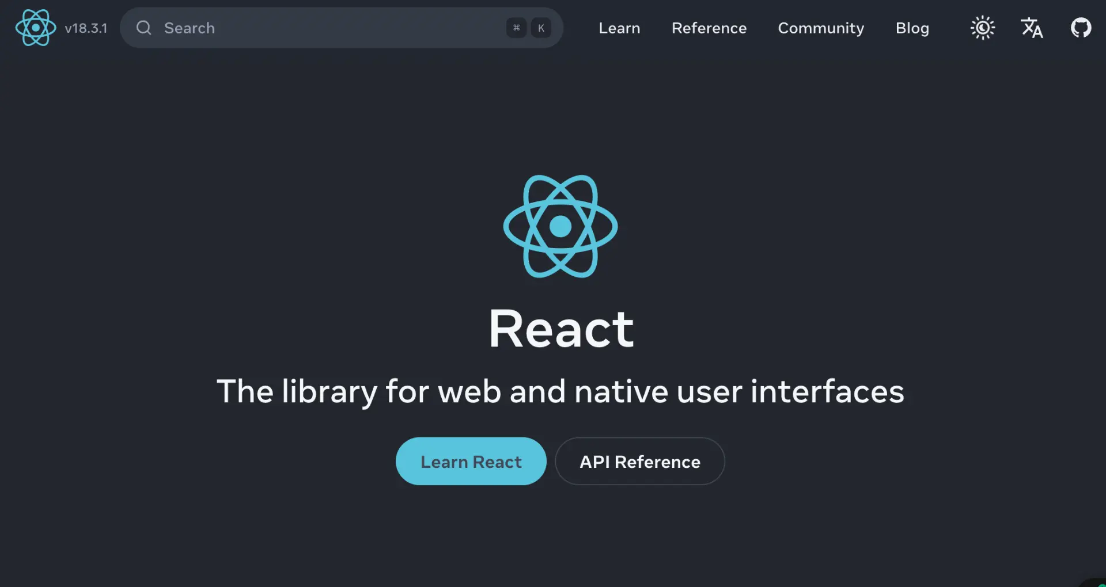Open the Learn nav item

click(x=619, y=28)
